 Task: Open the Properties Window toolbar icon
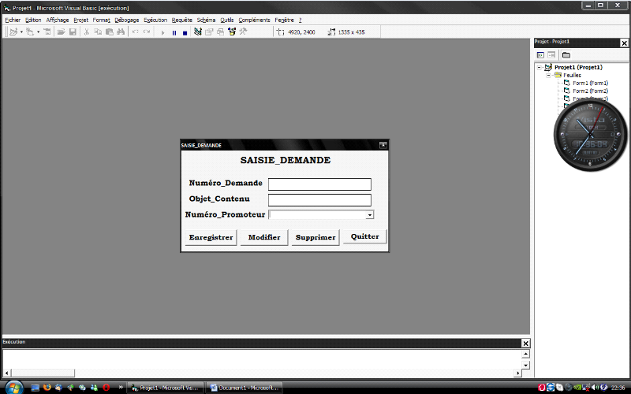[209, 32]
